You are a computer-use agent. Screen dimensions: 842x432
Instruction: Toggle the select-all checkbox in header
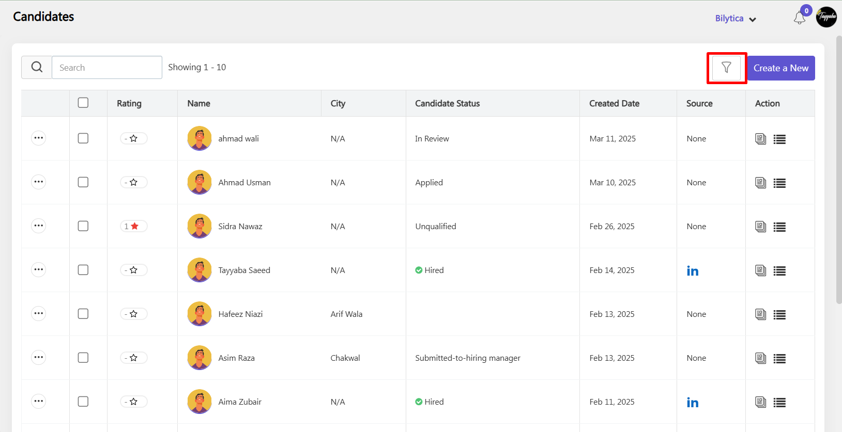click(83, 103)
